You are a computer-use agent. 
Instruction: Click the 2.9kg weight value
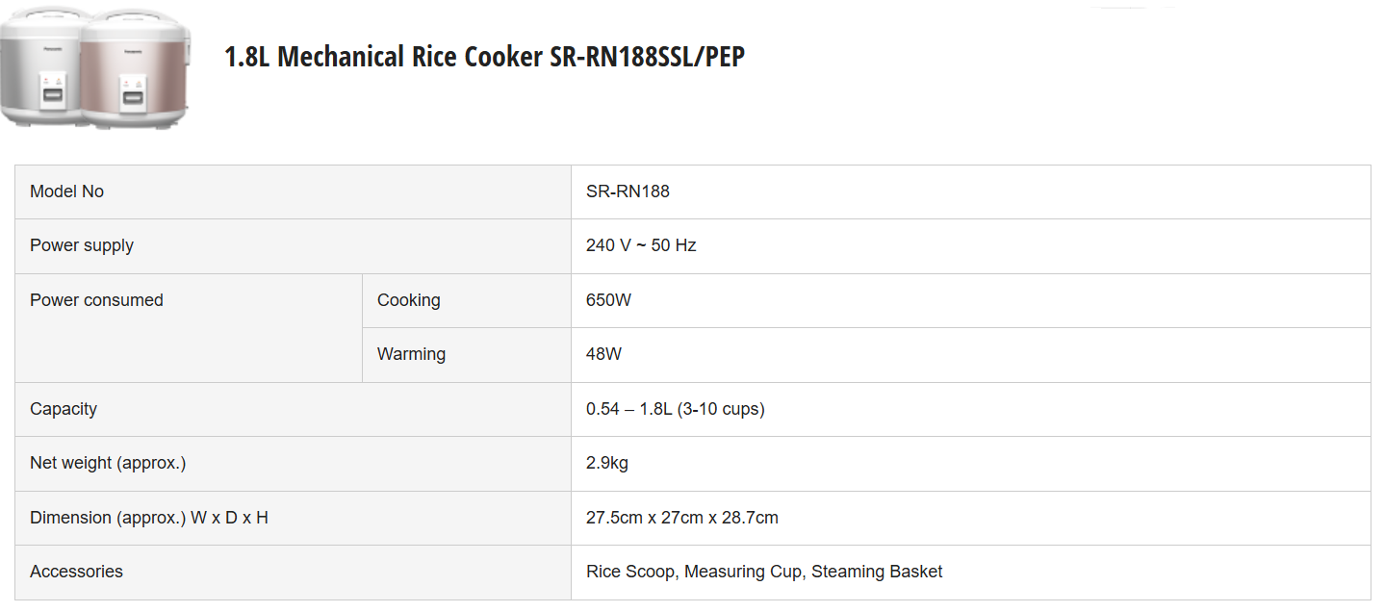pyautogui.click(x=606, y=463)
